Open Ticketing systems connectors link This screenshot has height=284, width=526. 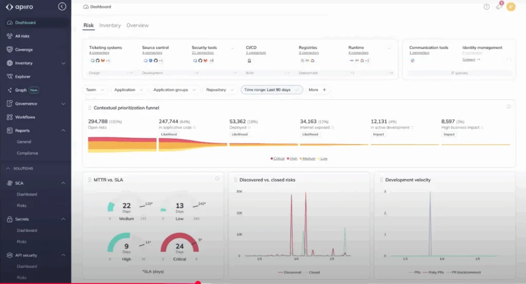click(x=99, y=53)
